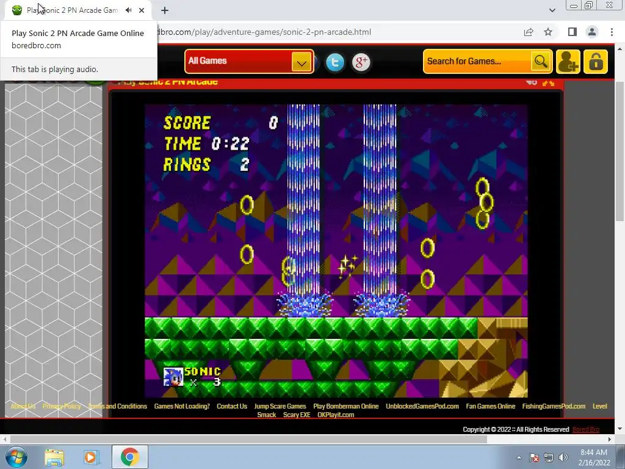Toggle the Chrome side panel
This screenshot has height=469, width=625.
pos(573,32)
